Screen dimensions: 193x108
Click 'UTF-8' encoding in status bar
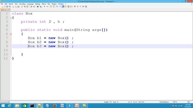pyautogui.click(x=175, y=102)
